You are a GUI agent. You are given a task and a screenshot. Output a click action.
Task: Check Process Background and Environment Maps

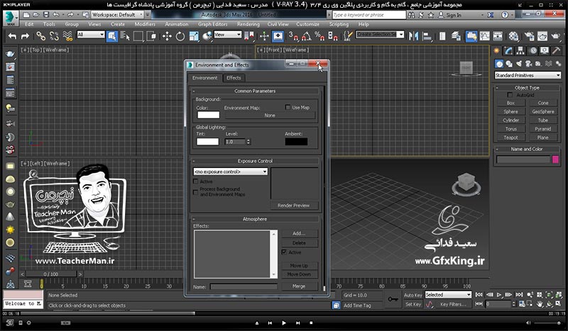tap(196, 192)
